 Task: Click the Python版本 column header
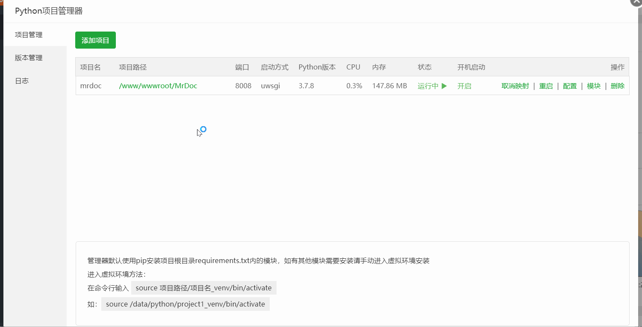(317, 67)
